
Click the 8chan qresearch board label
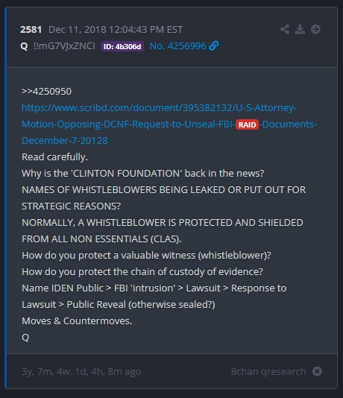pyautogui.click(x=268, y=372)
